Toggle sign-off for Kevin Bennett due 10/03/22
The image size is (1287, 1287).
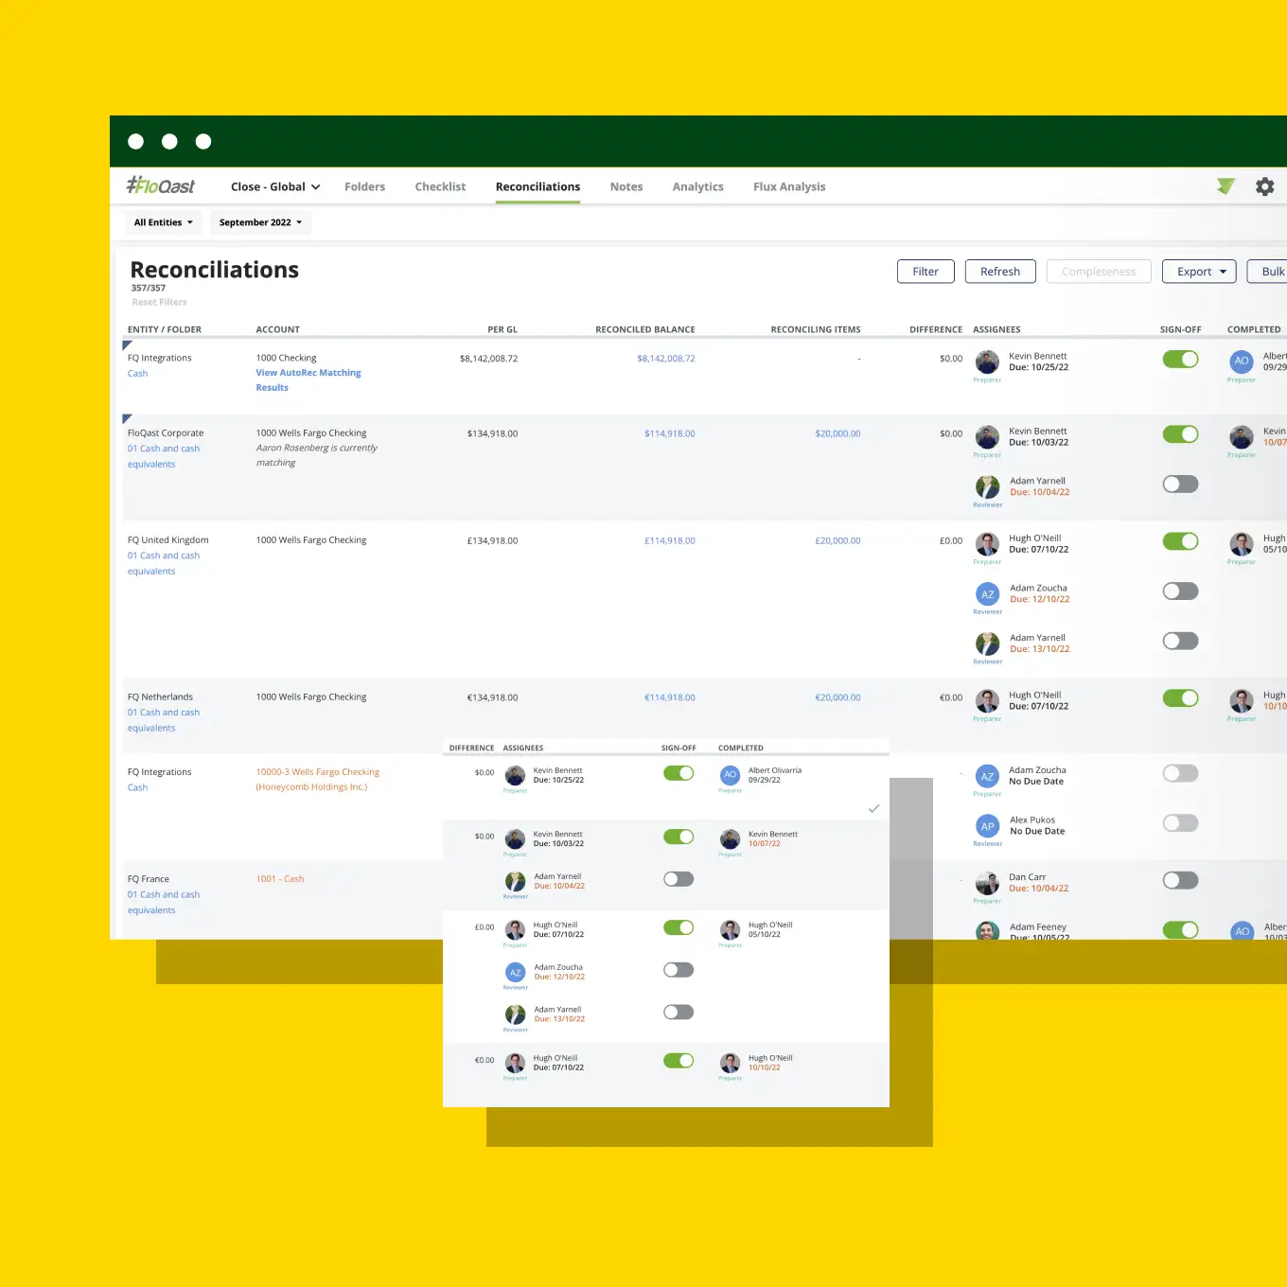[1180, 434]
